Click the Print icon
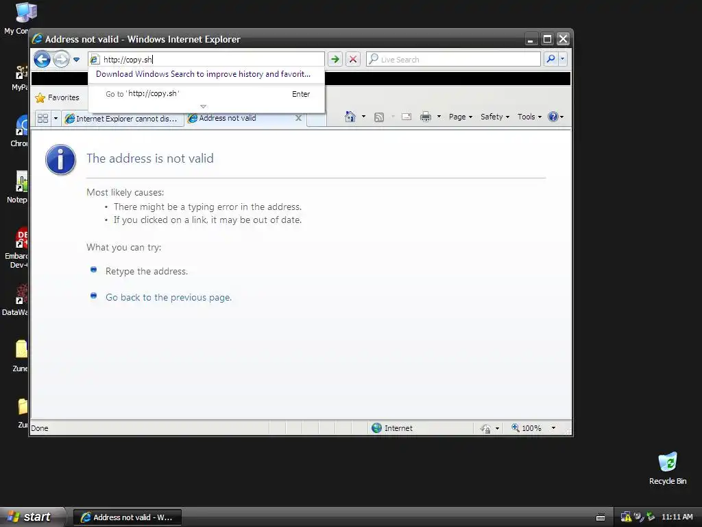This screenshot has width=702, height=527. tap(426, 117)
